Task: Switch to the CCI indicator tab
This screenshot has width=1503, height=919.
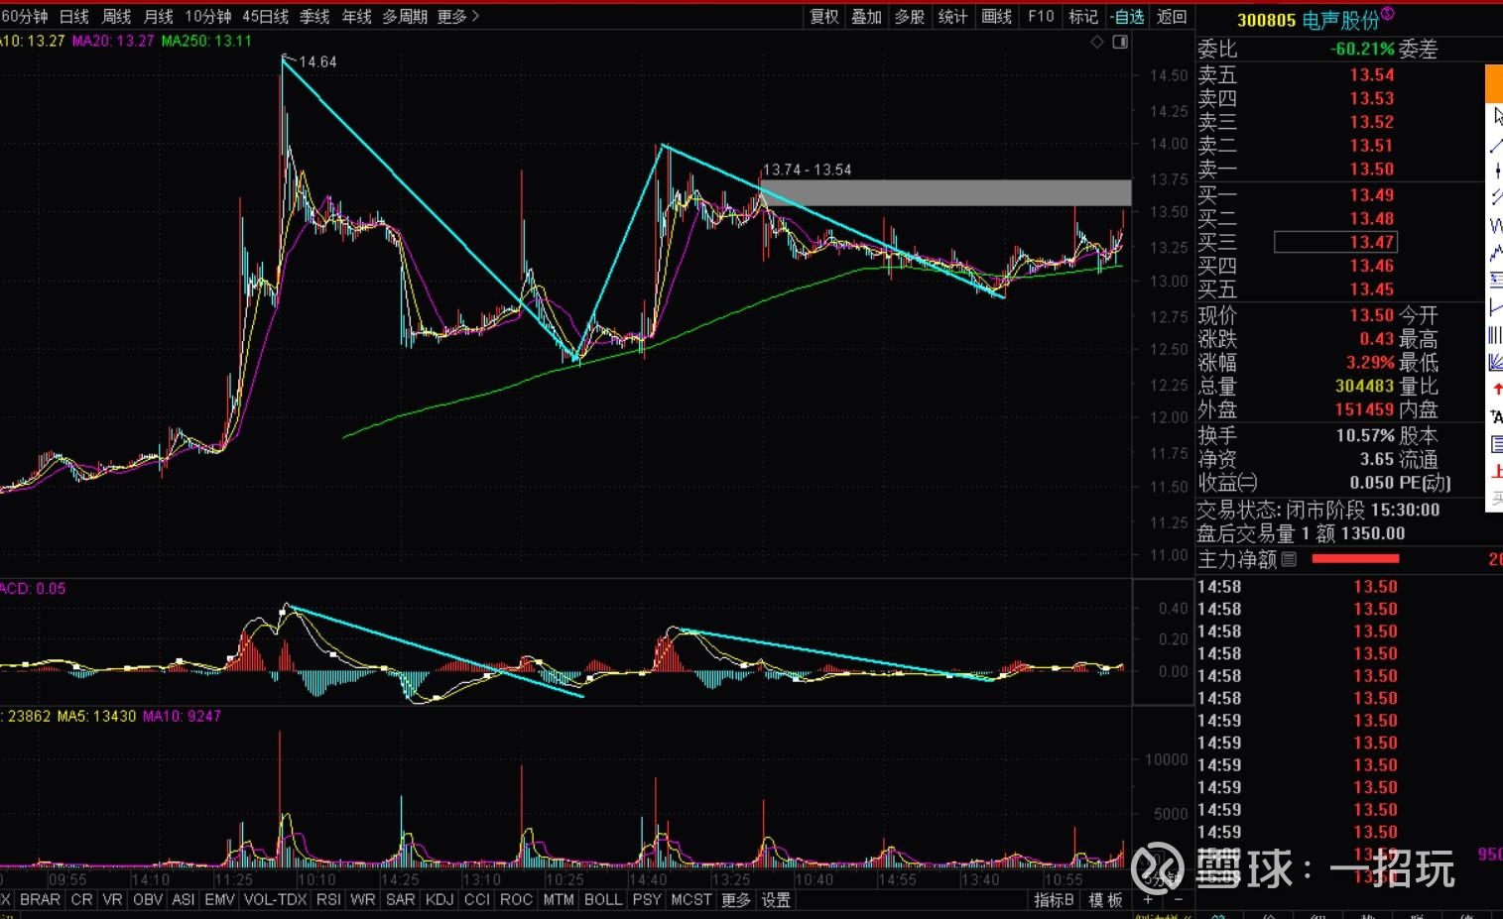Action: tap(477, 900)
